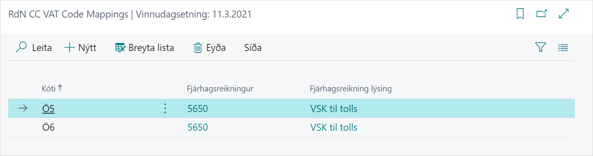Click the Fjárhagsreikning lýsing column header
This screenshot has width=593, height=156.
[351, 89]
